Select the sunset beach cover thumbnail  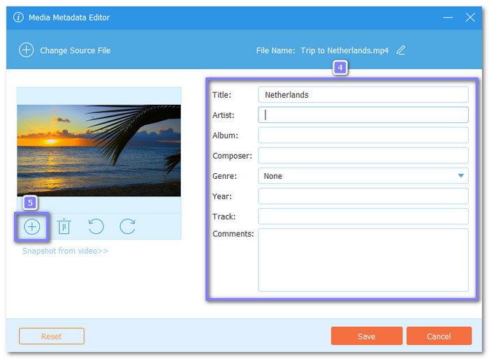coord(99,150)
